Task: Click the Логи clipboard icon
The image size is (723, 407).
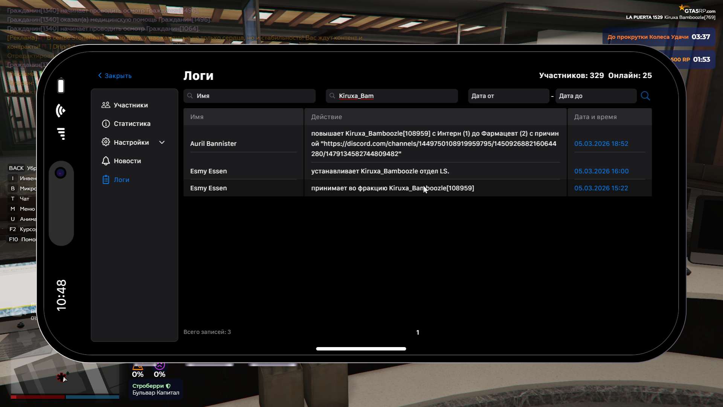Action: click(106, 180)
